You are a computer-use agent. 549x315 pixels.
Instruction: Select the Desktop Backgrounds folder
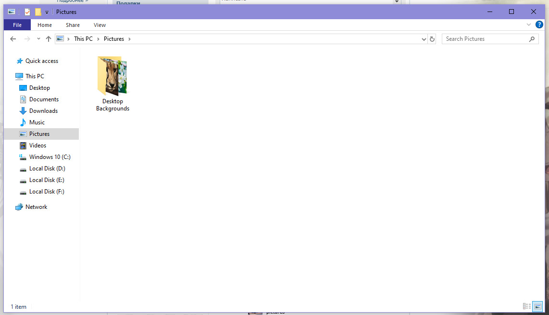click(x=113, y=84)
